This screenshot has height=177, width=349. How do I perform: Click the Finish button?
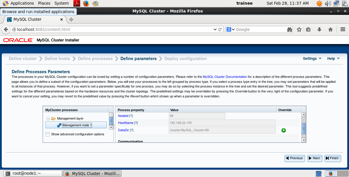coord(333,158)
